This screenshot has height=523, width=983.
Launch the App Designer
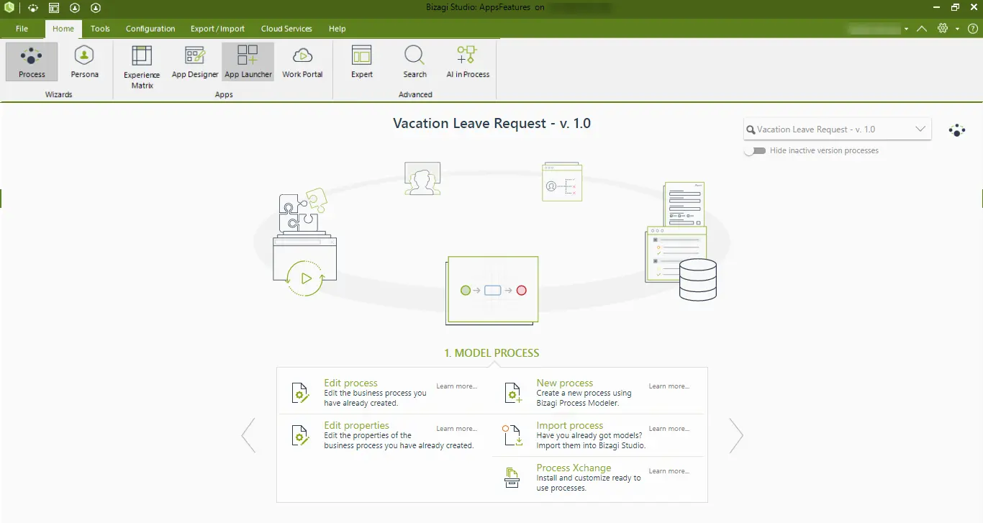click(x=195, y=62)
